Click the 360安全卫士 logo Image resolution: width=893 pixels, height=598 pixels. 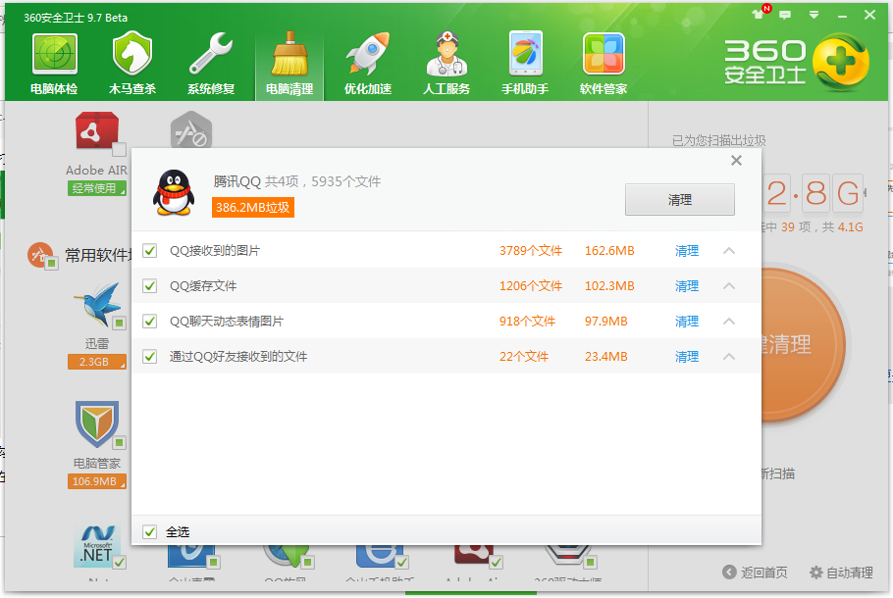(x=796, y=62)
